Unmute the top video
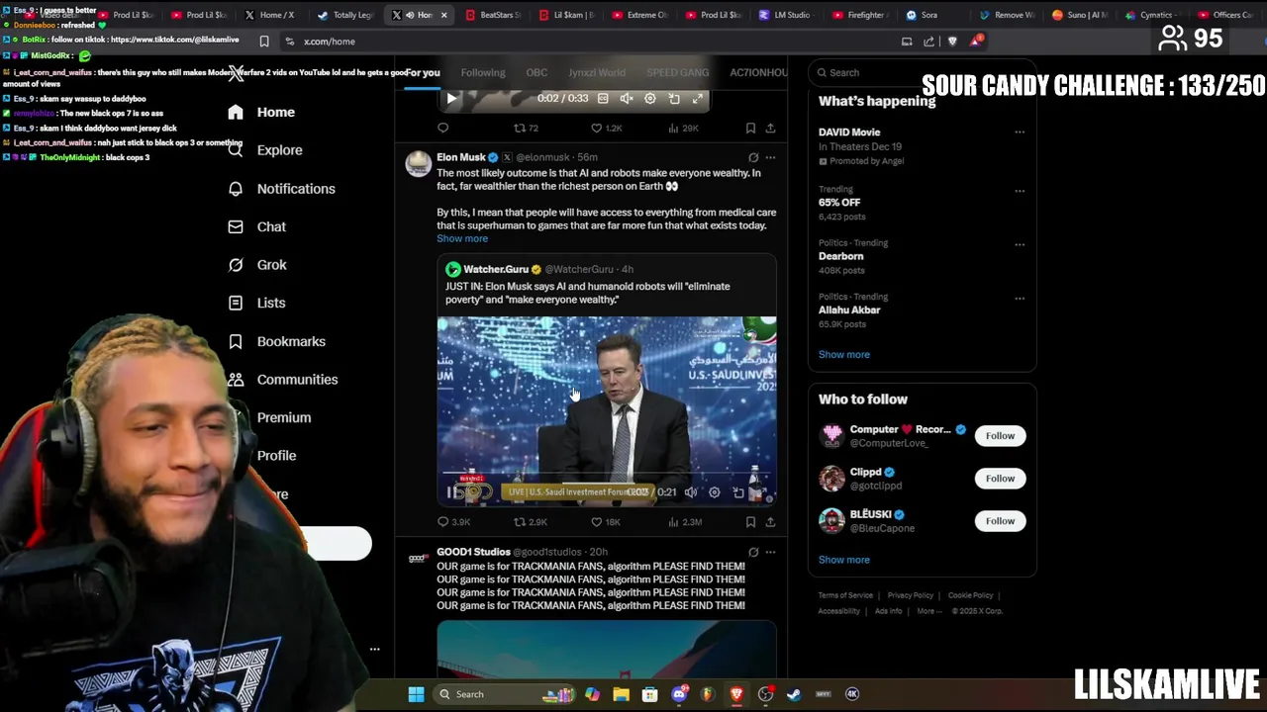The width and height of the screenshot is (1267, 712). point(627,99)
